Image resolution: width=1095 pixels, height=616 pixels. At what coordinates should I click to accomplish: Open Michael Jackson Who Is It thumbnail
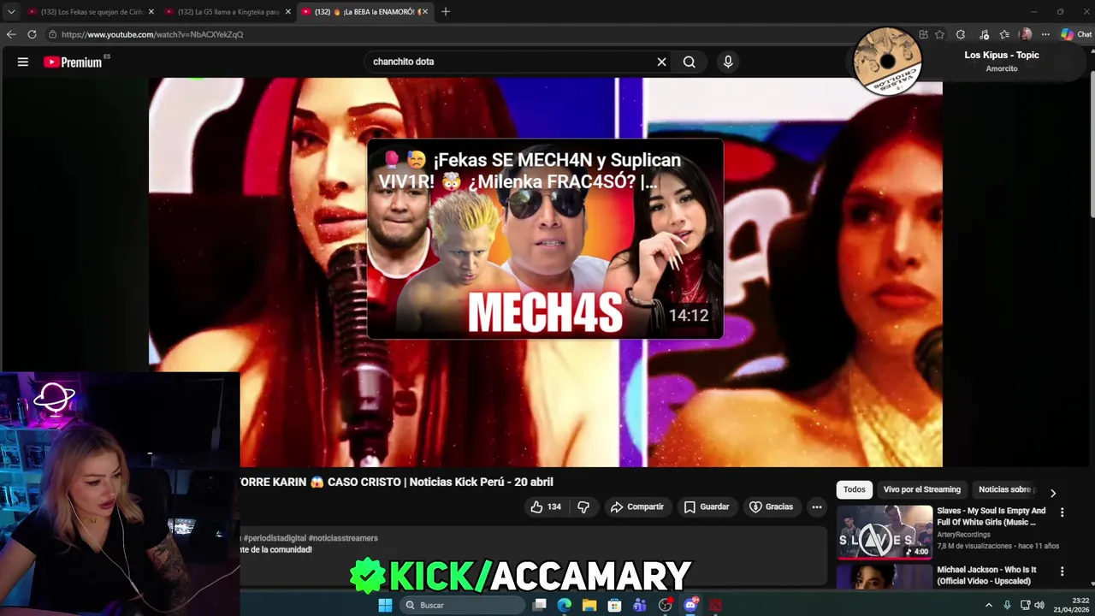(885, 577)
